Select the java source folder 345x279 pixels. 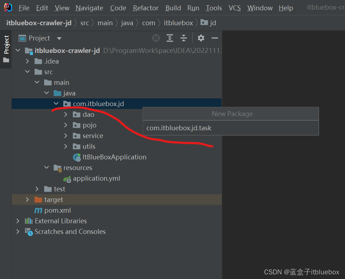(x=65, y=93)
